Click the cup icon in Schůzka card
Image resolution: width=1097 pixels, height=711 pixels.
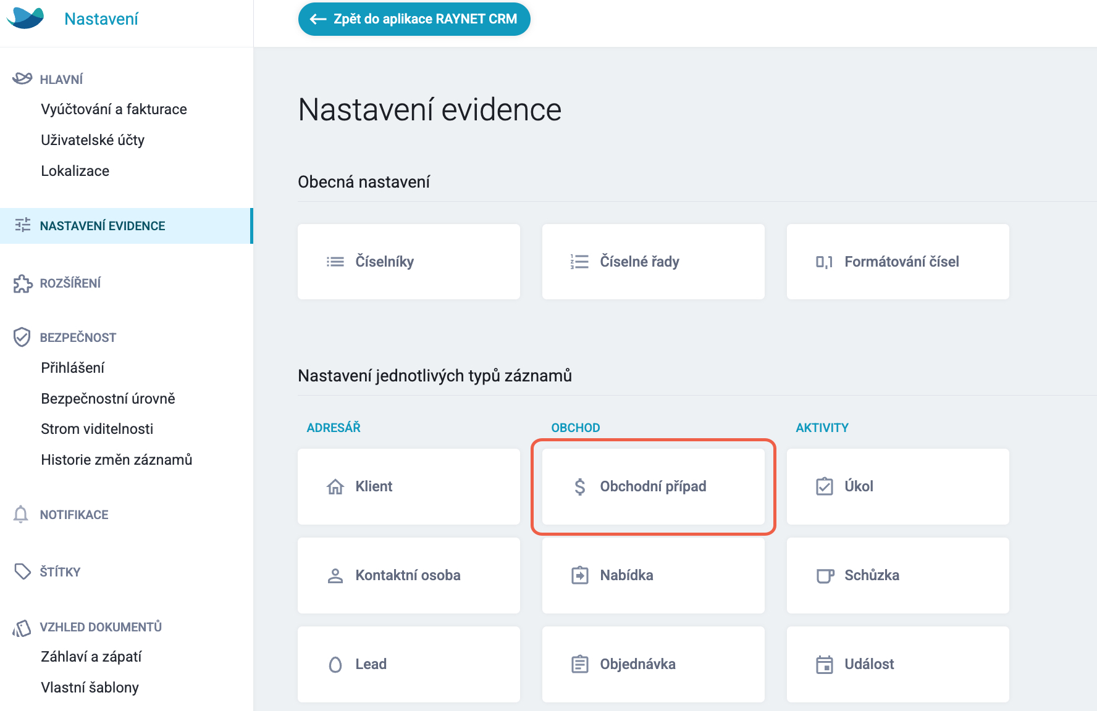(825, 575)
